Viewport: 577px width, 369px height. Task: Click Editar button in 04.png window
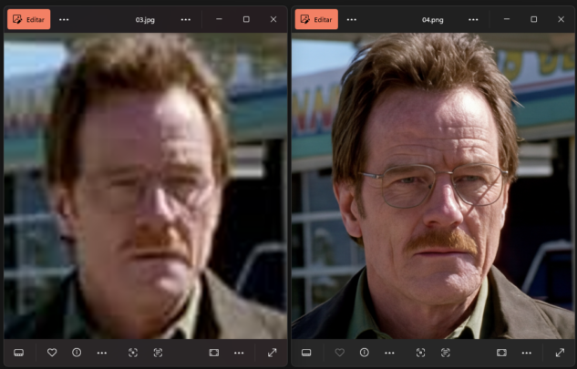pyautogui.click(x=316, y=19)
